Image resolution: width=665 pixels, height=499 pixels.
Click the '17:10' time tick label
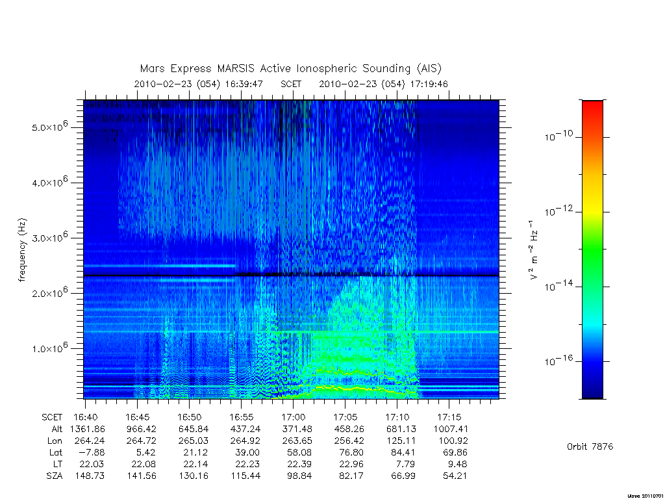coord(397,417)
